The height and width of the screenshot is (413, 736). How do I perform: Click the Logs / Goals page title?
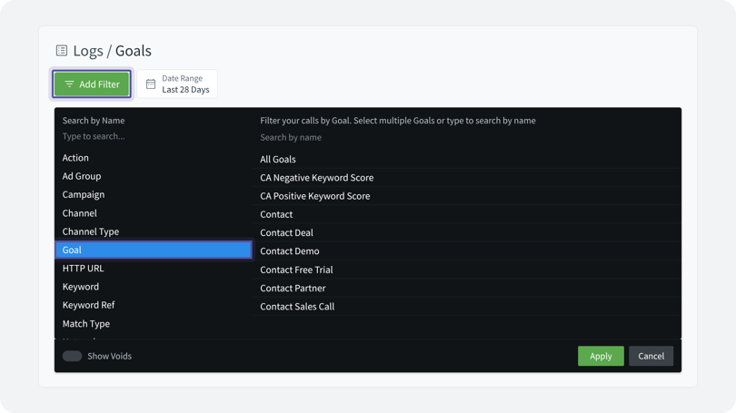(112, 51)
